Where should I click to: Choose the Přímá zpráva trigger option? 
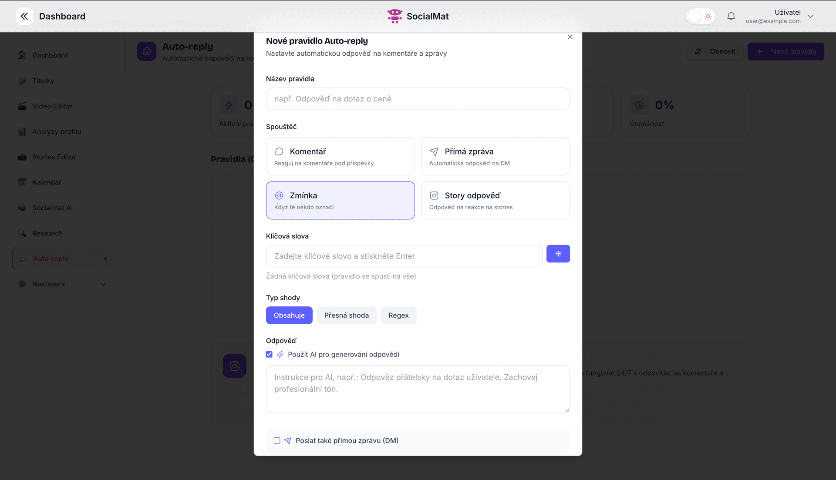(495, 157)
